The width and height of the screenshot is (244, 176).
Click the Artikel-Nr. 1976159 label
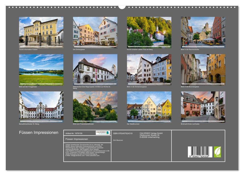[x=74, y=134]
